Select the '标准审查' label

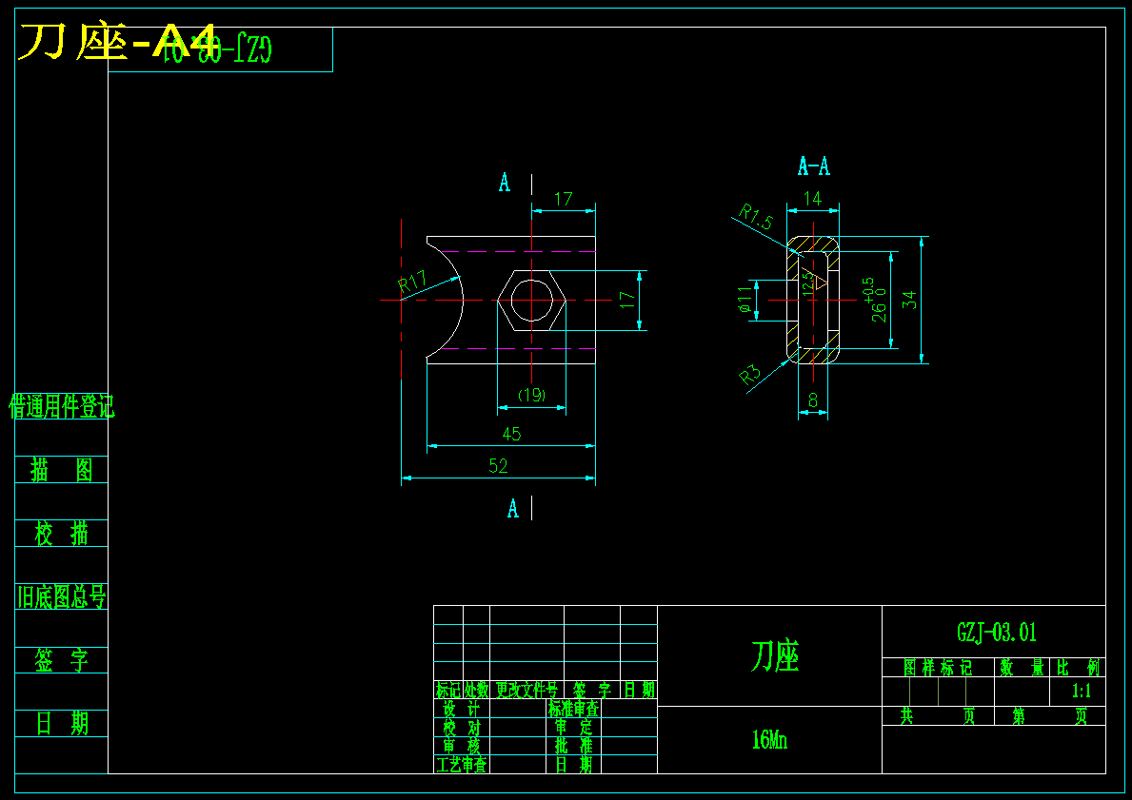click(x=573, y=709)
